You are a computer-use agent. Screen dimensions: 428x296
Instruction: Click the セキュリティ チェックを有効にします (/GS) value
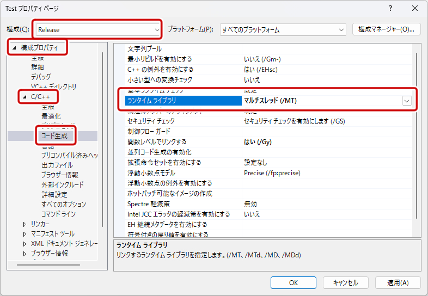pyautogui.click(x=294, y=121)
